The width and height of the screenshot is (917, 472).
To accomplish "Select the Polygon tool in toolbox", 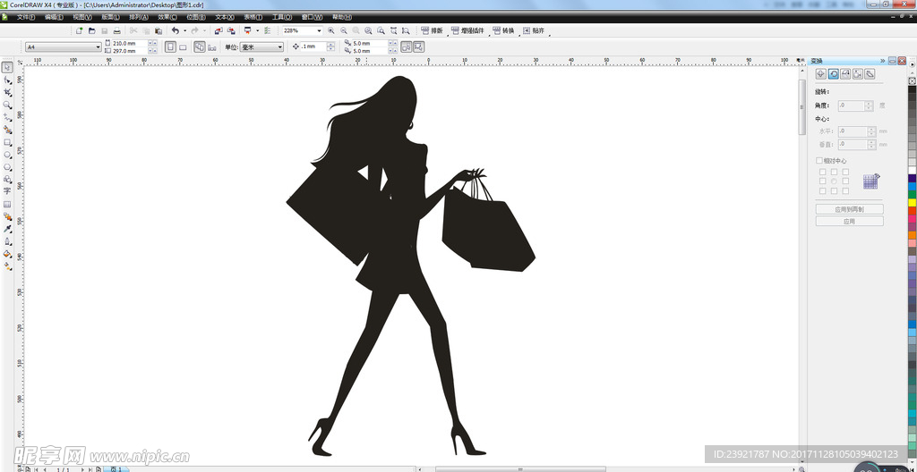I will coord(7,167).
